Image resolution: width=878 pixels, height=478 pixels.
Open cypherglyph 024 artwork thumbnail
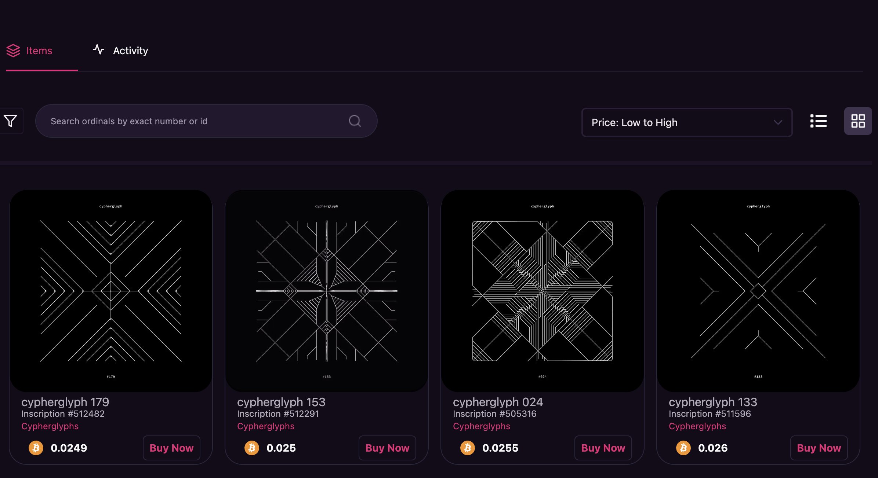[x=543, y=291]
